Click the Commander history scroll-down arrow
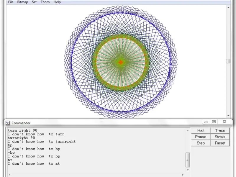This screenshot has height=177, width=236. (x=188, y=170)
